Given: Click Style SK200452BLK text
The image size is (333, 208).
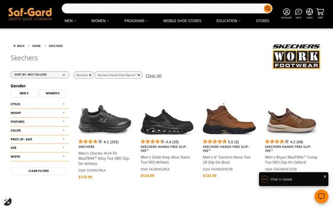Looking at the screenshot, I should (155, 169).
